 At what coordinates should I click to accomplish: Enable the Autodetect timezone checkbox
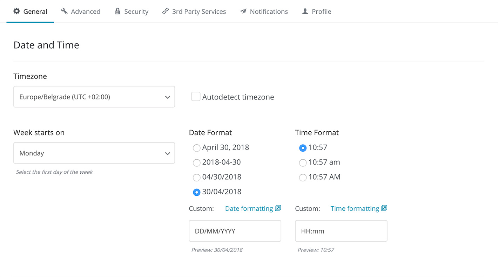point(196,97)
